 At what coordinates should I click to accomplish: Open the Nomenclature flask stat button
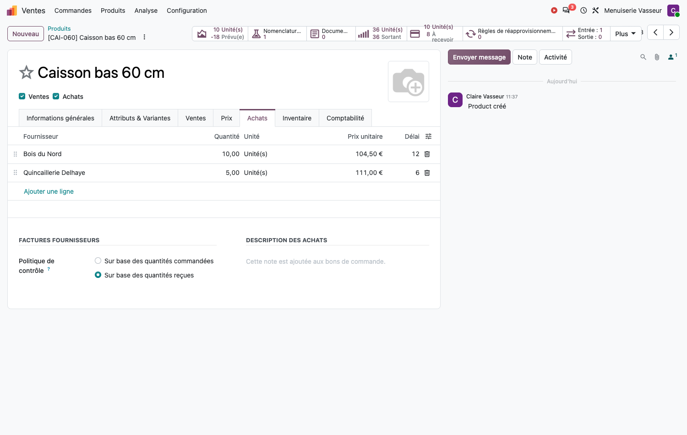[277, 33]
